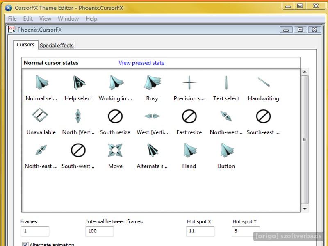Minimize the CursorFX Theme Editor window
This screenshot has height=246, width=328.
(x=288, y=6)
